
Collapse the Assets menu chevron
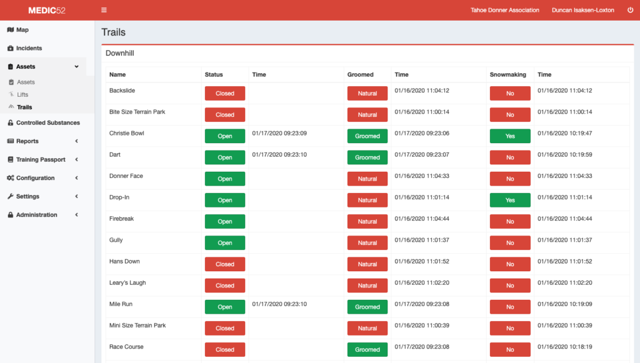pos(76,67)
